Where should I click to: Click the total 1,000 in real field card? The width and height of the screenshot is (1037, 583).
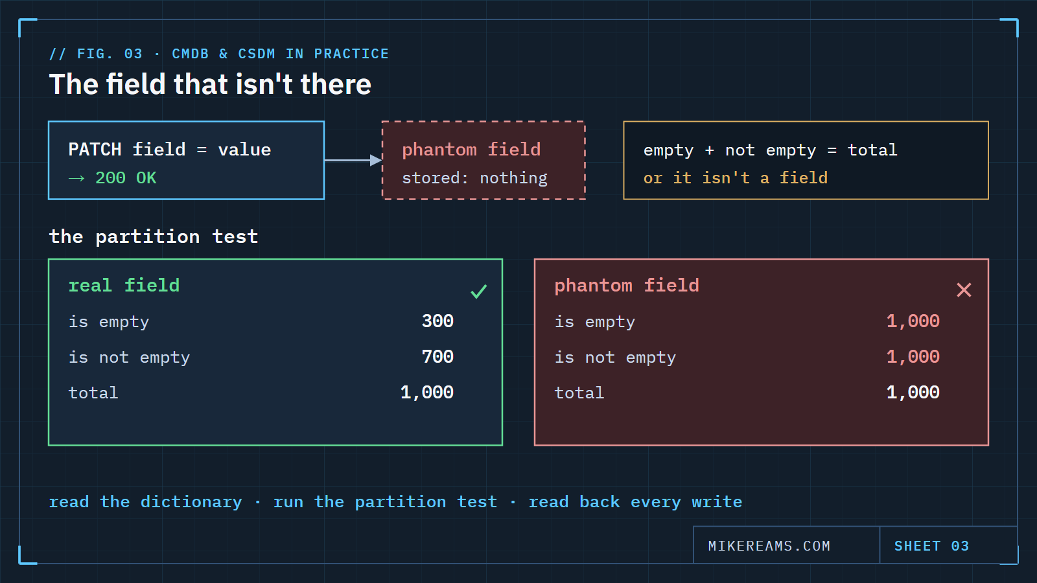point(426,393)
